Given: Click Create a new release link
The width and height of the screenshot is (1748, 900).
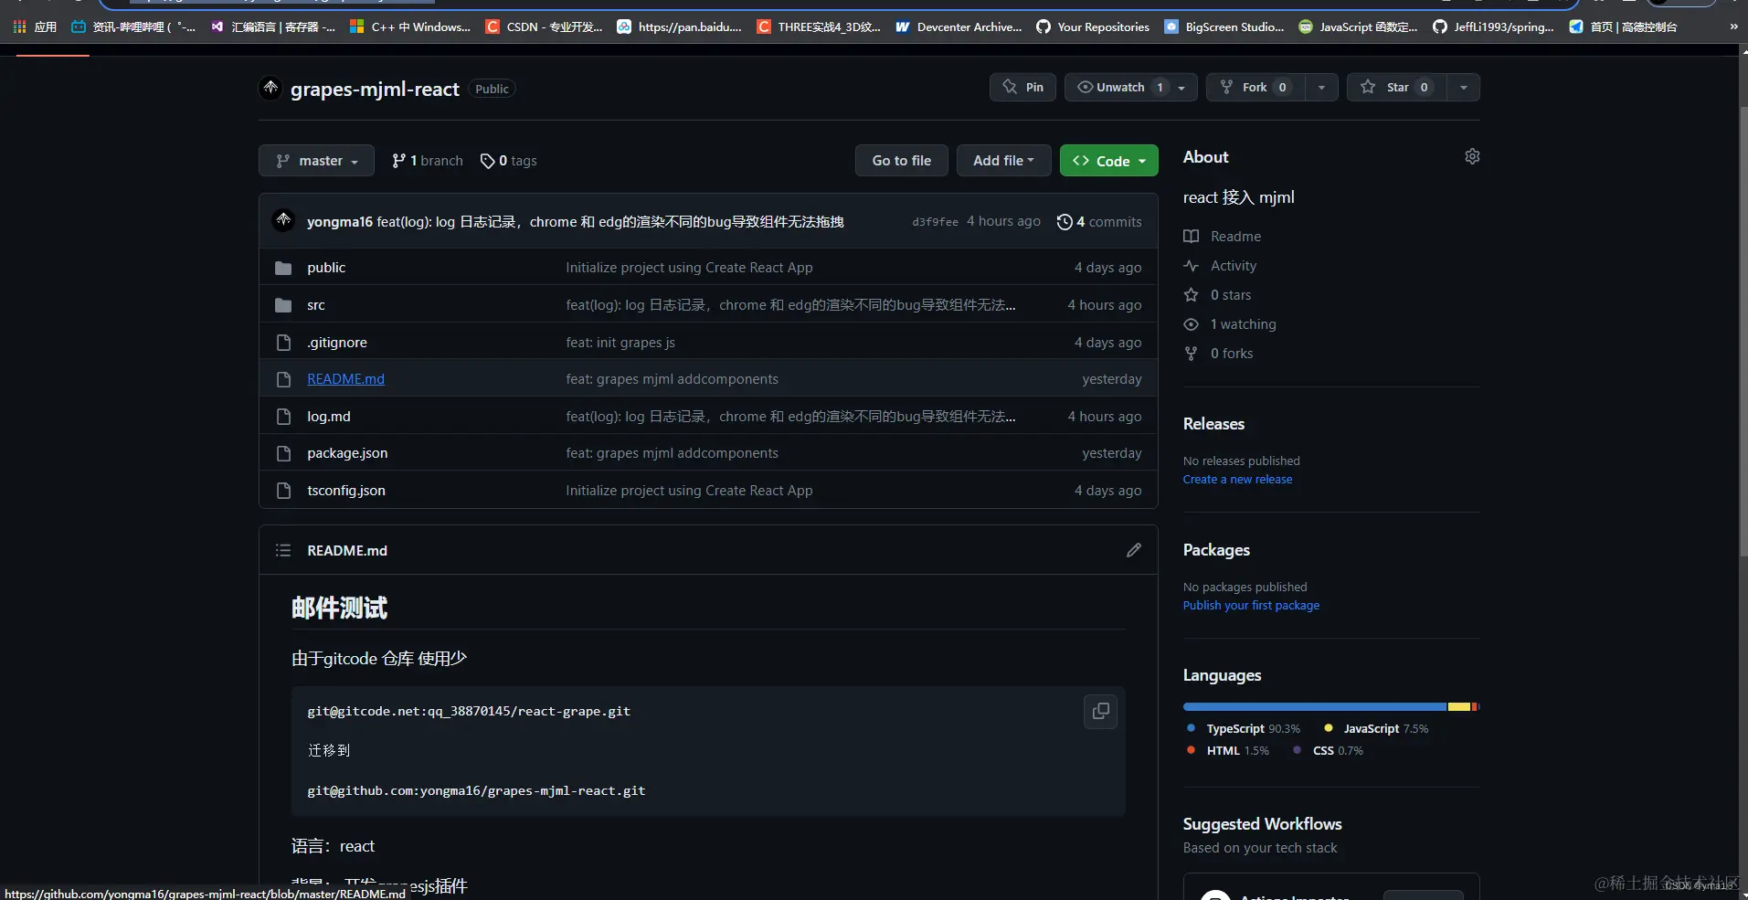Looking at the screenshot, I should pyautogui.click(x=1238, y=480).
